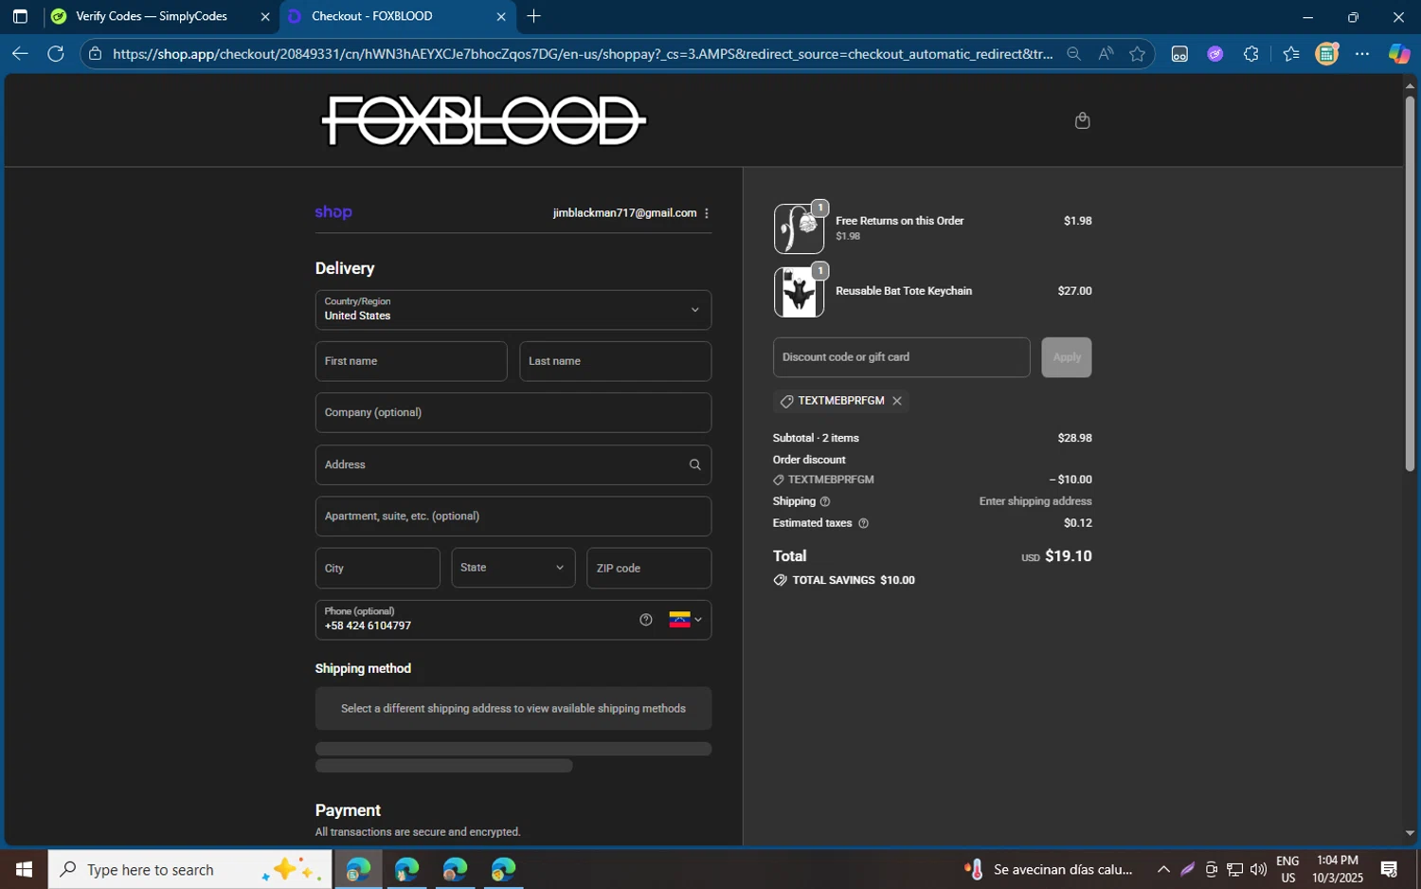Open browser Settings and more menu
The width and height of the screenshot is (1421, 889).
coord(1362,54)
